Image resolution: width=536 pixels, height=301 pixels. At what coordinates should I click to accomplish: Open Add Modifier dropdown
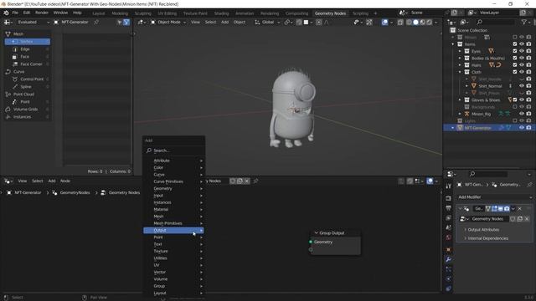point(495,197)
